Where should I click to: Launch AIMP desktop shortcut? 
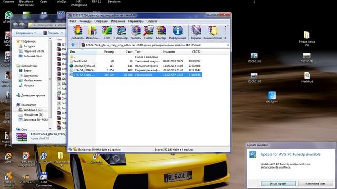pos(8,158)
